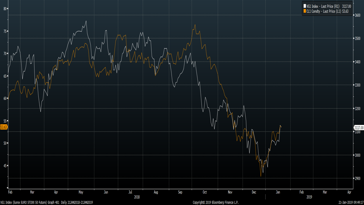Click the Jan month label on time axis
This screenshot has height=205, width=364.
[x=278, y=192]
